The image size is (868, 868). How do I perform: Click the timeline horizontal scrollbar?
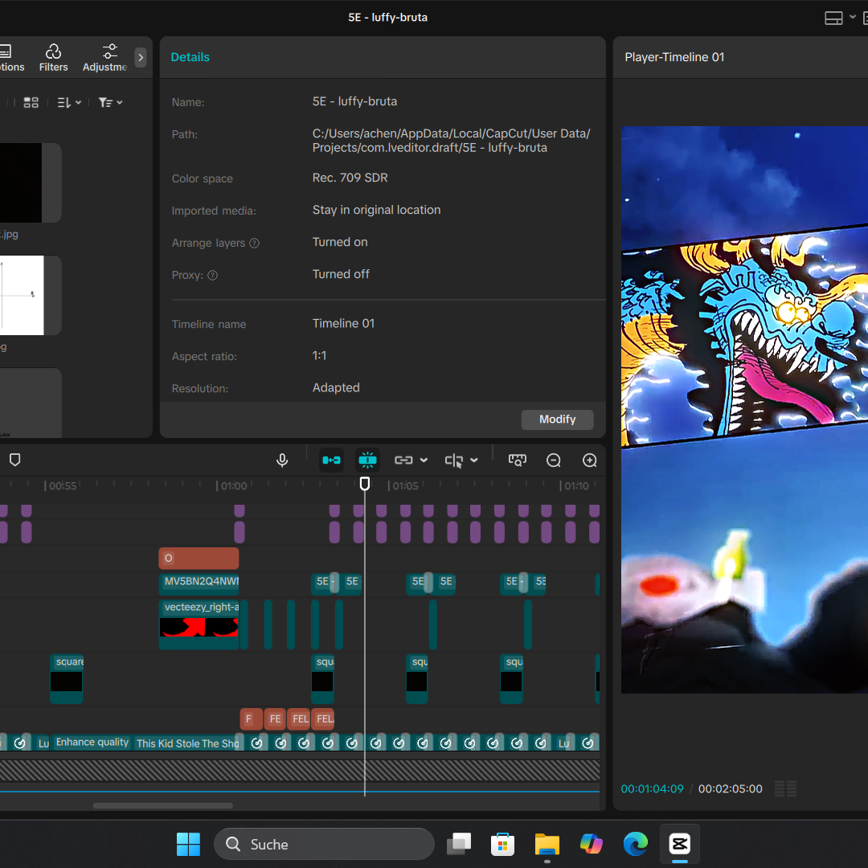162,805
